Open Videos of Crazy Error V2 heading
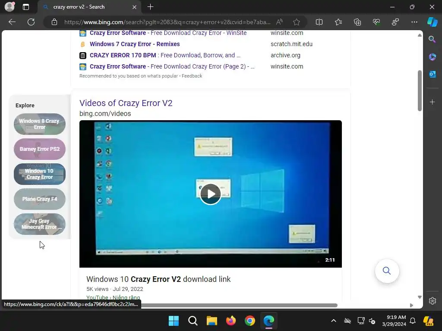442x331 pixels. click(x=126, y=103)
